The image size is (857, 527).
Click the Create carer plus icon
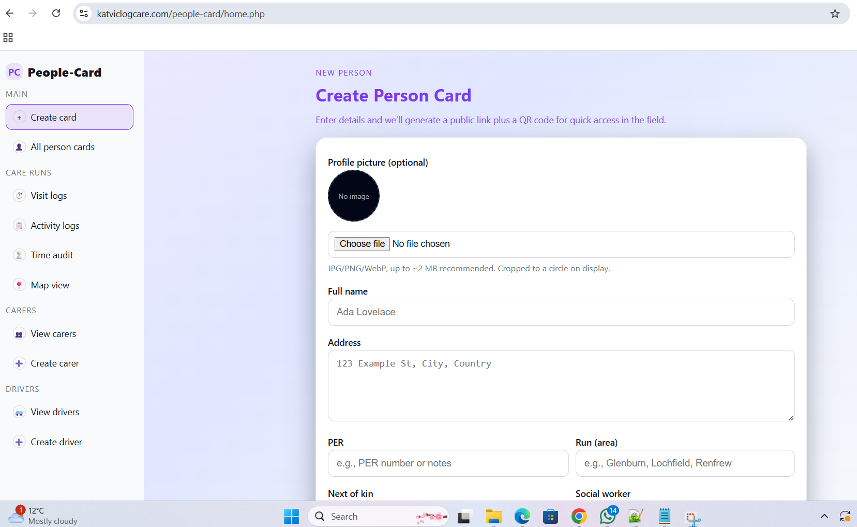tap(19, 363)
